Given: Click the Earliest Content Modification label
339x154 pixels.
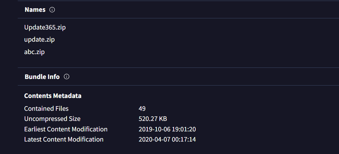Looking at the screenshot, I should click(x=66, y=129).
